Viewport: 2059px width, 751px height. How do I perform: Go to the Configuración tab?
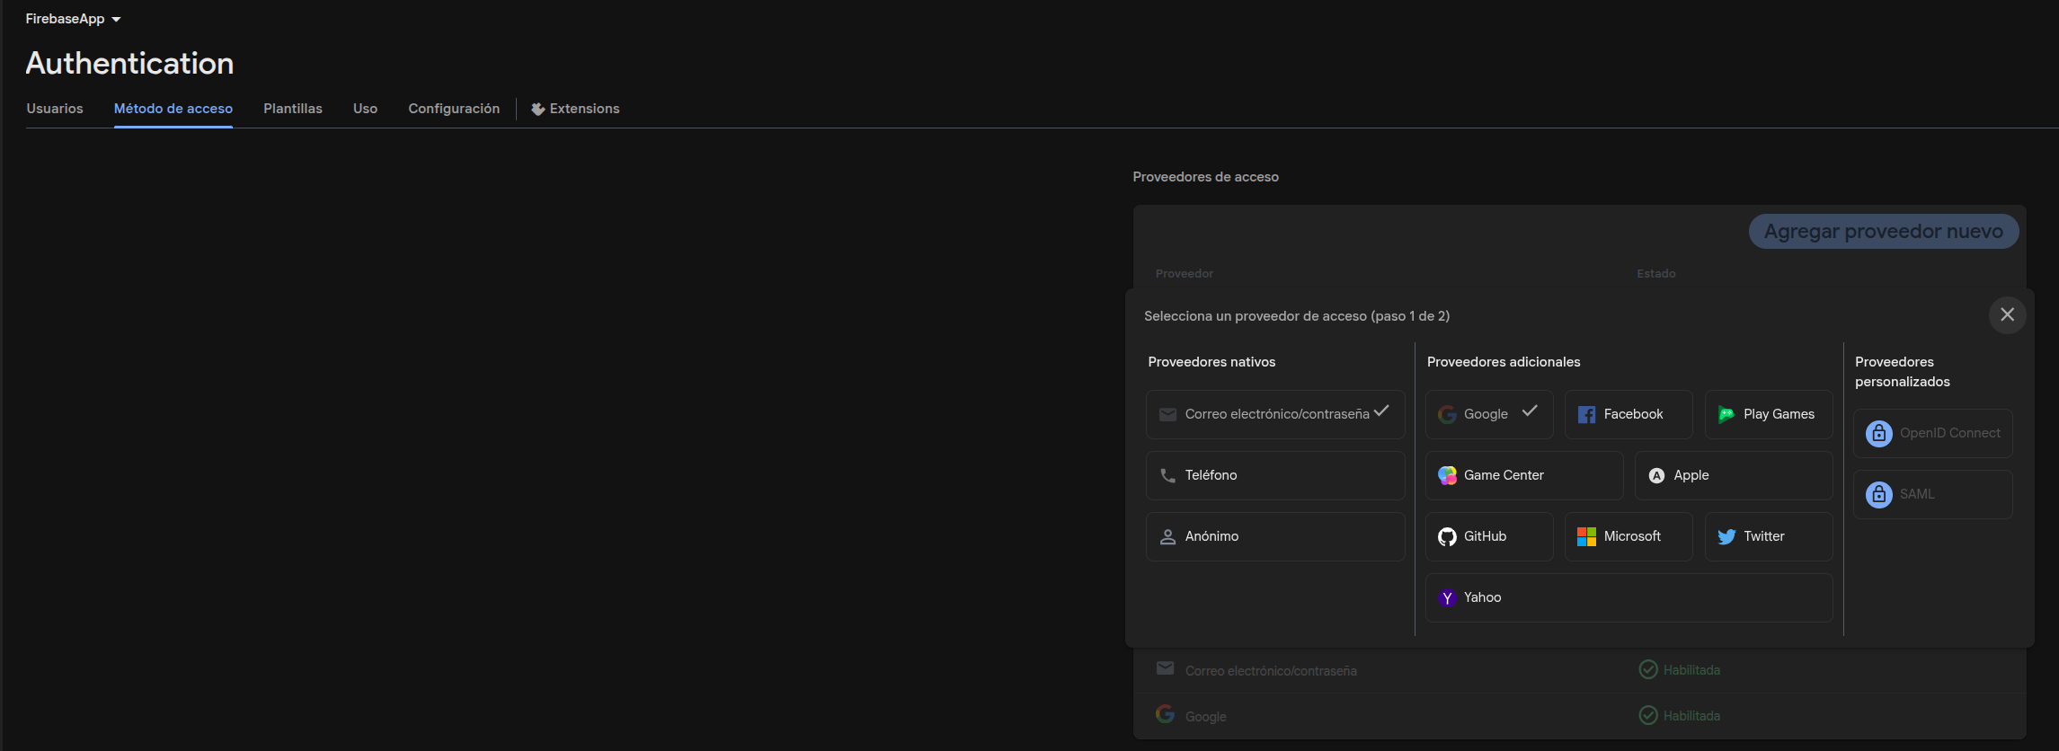coord(454,109)
